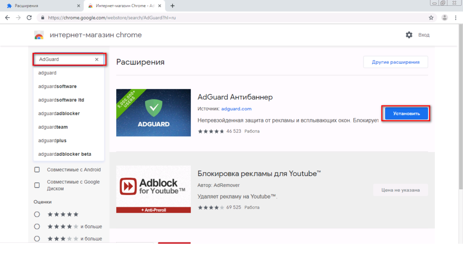463x260 pixels.
Task: Select three stars и больше filter
Action: point(37,238)
